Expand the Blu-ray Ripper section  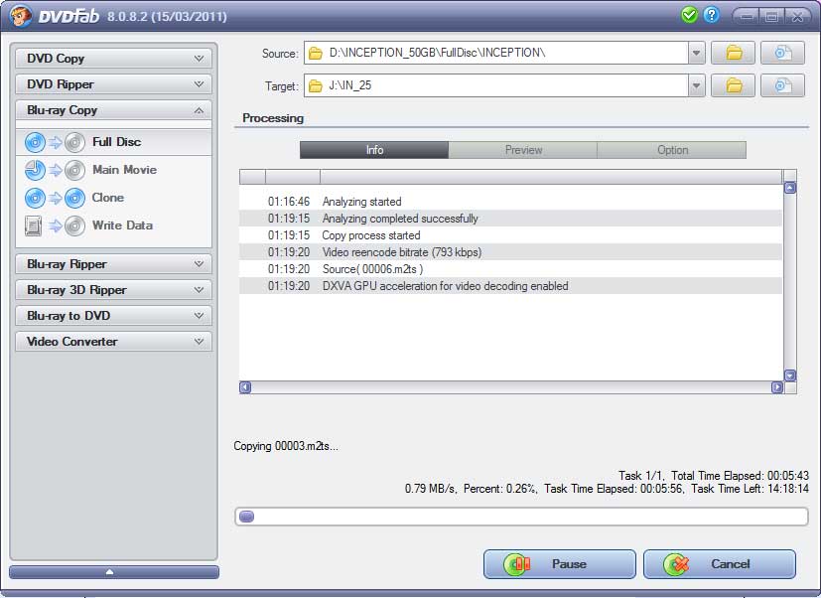113,263
